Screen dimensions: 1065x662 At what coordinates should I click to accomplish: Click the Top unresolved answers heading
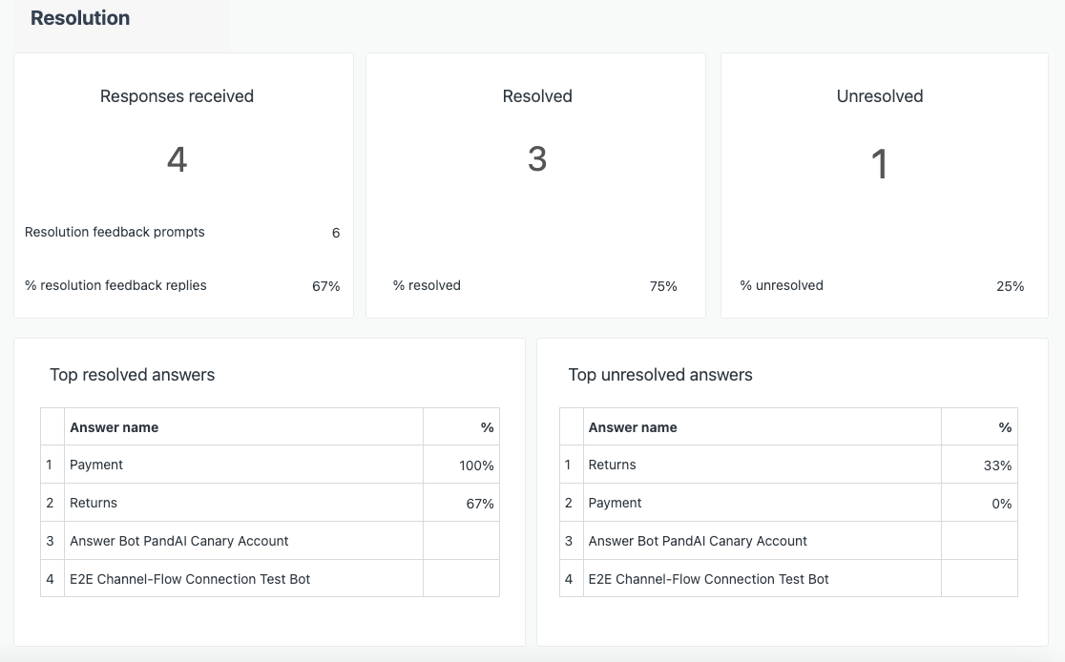[660, 375]
